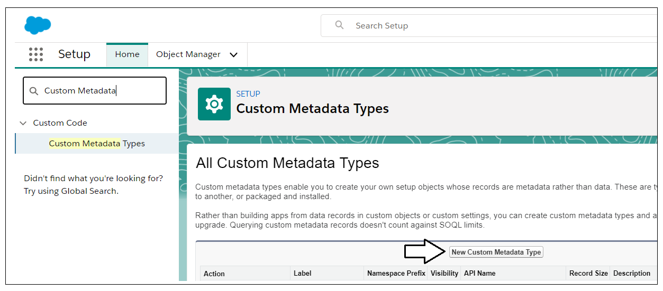Viewport: 663px width, 291px height.
Task: Select Custom Metadata Types in sidebar
Action: coord(97,144)
